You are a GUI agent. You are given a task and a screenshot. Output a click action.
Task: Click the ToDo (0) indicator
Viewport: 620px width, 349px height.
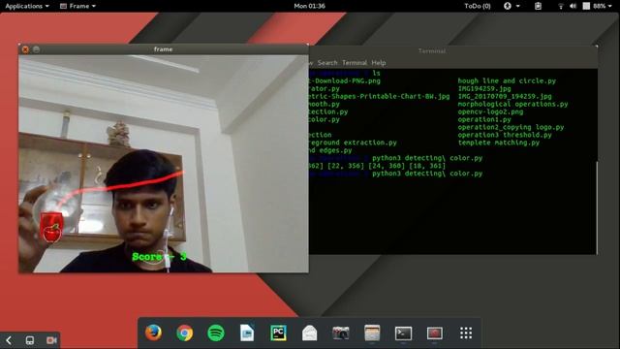click(x=478, y=6)
